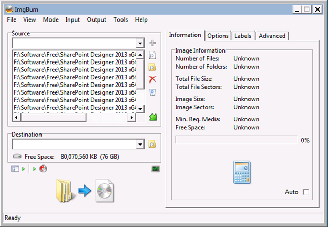The width and height of the screenshot is (328, 227).
Task: Open the Tools menu
Action: [120, 19]
